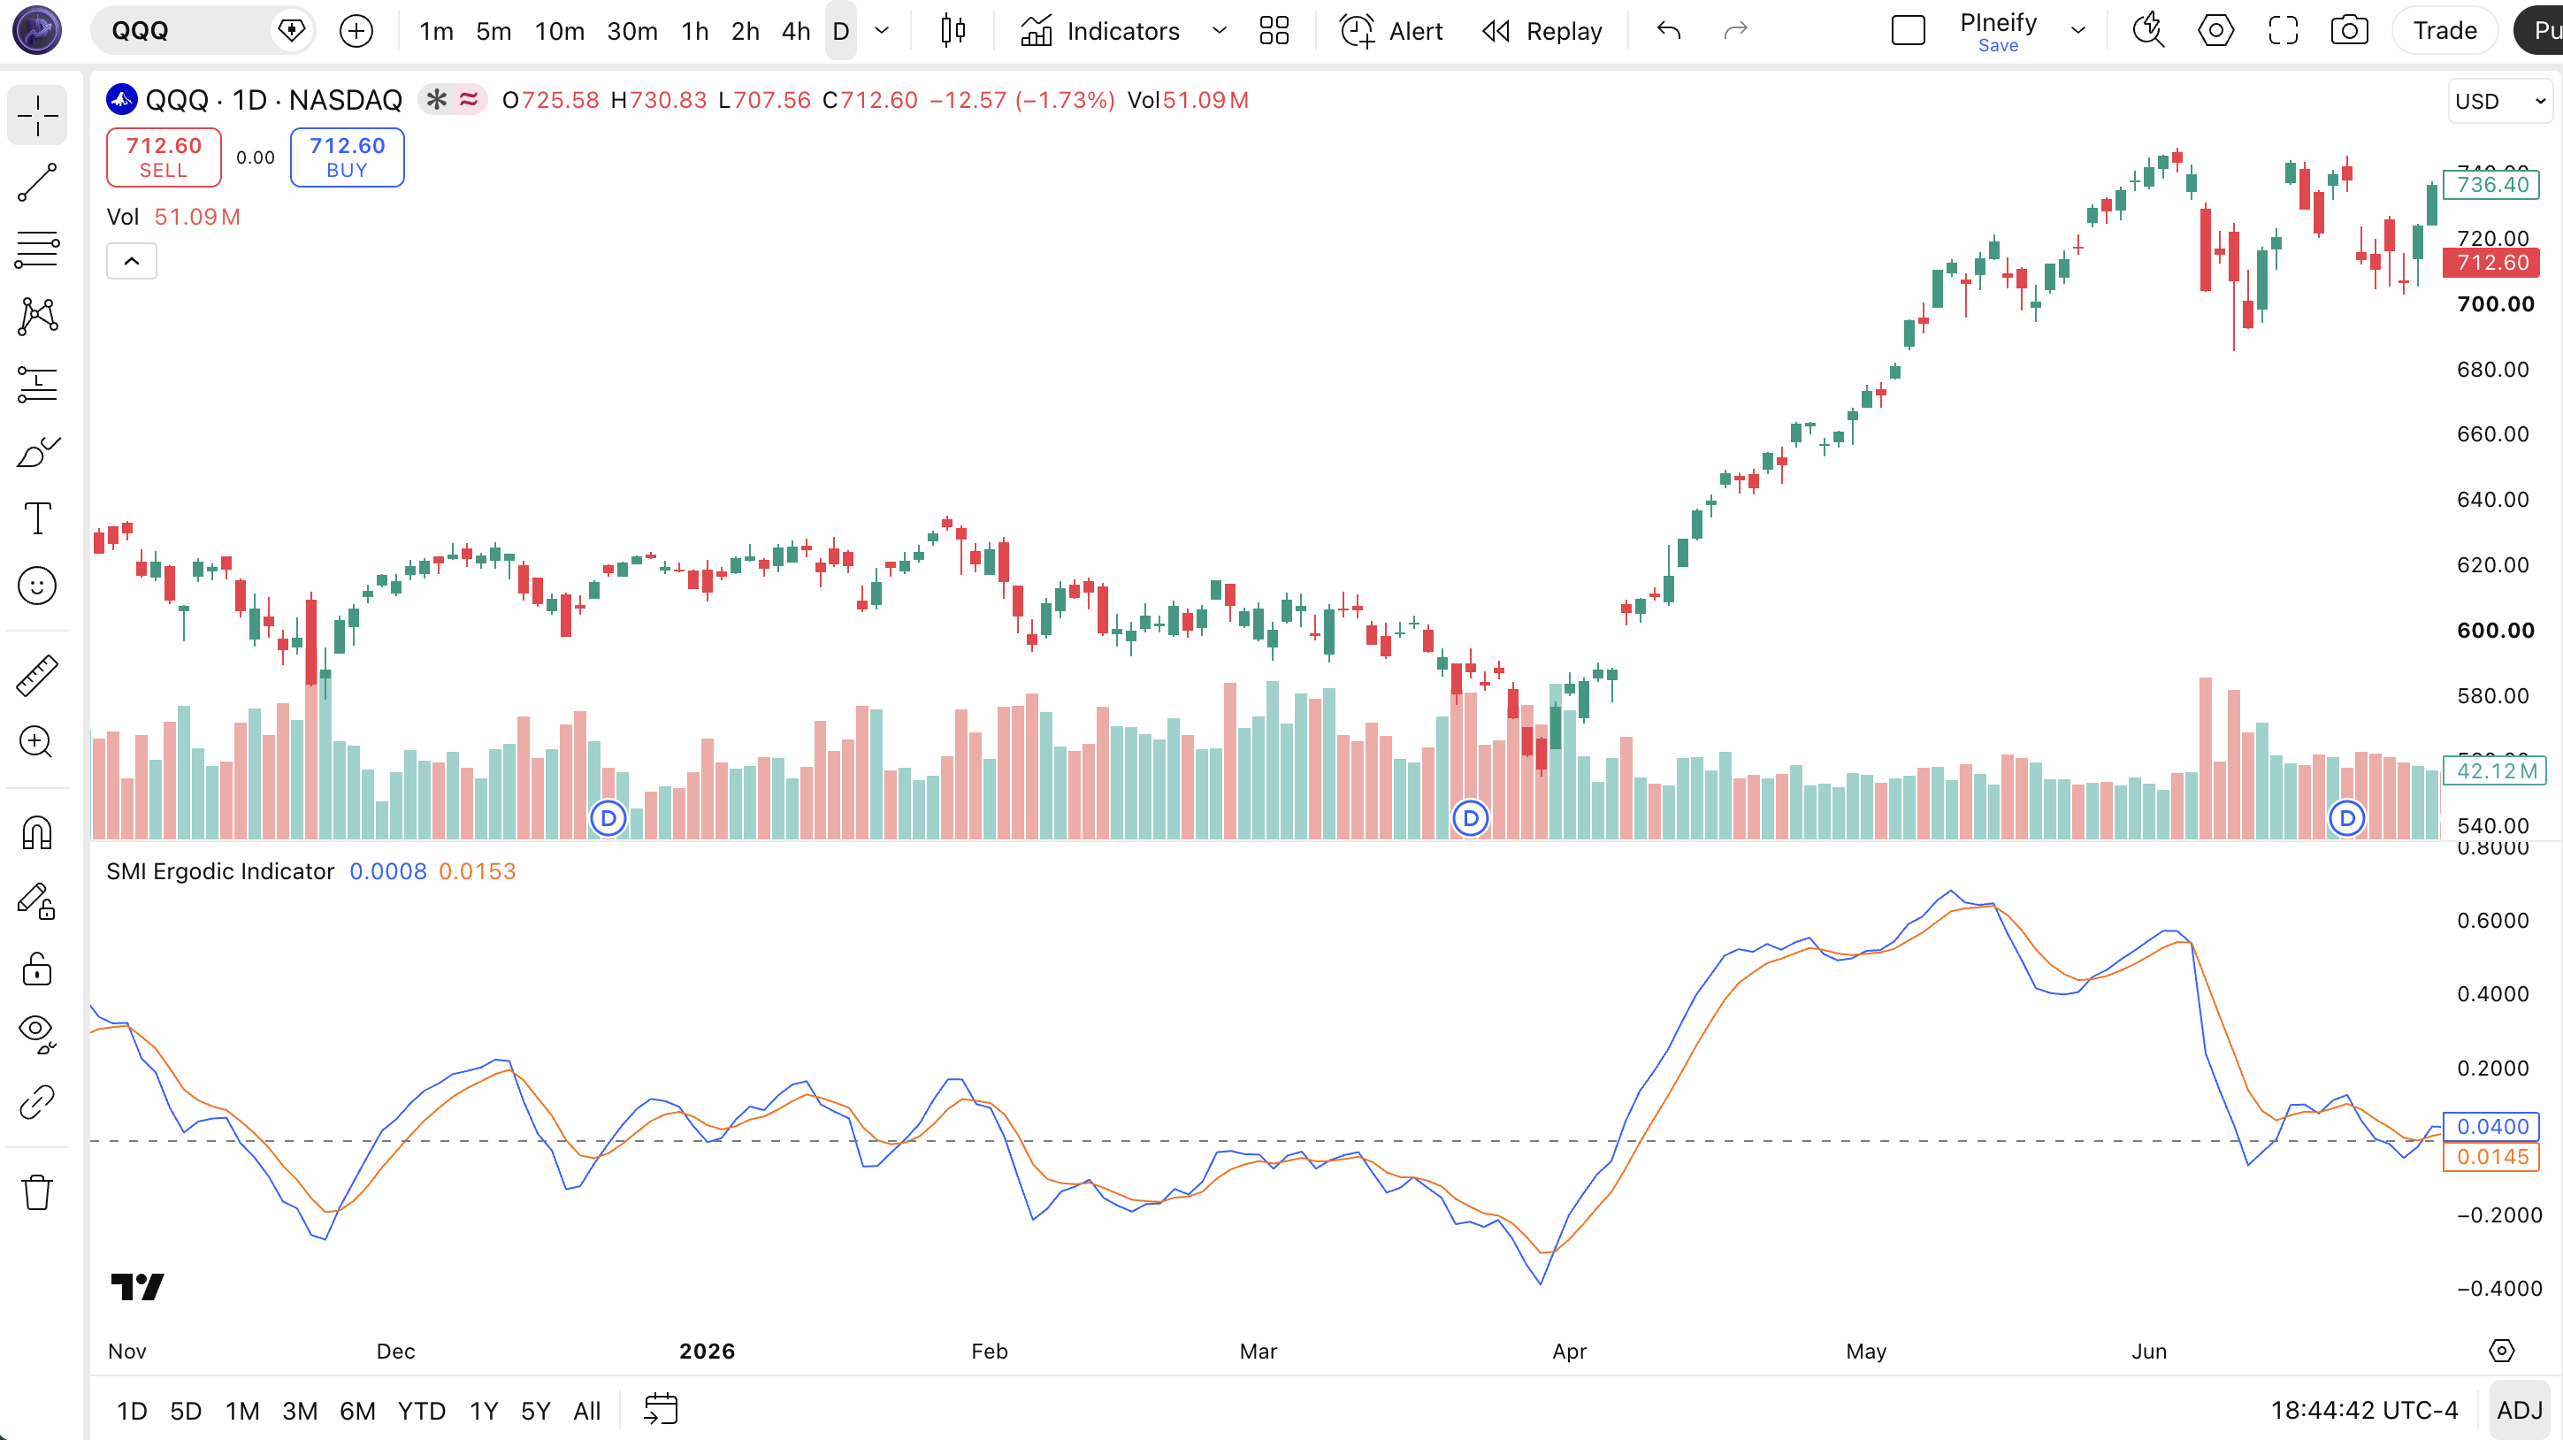The image size is (2563, 1440).
Task: Open the indicator templates grid icon
Action: pos(1274,31)
